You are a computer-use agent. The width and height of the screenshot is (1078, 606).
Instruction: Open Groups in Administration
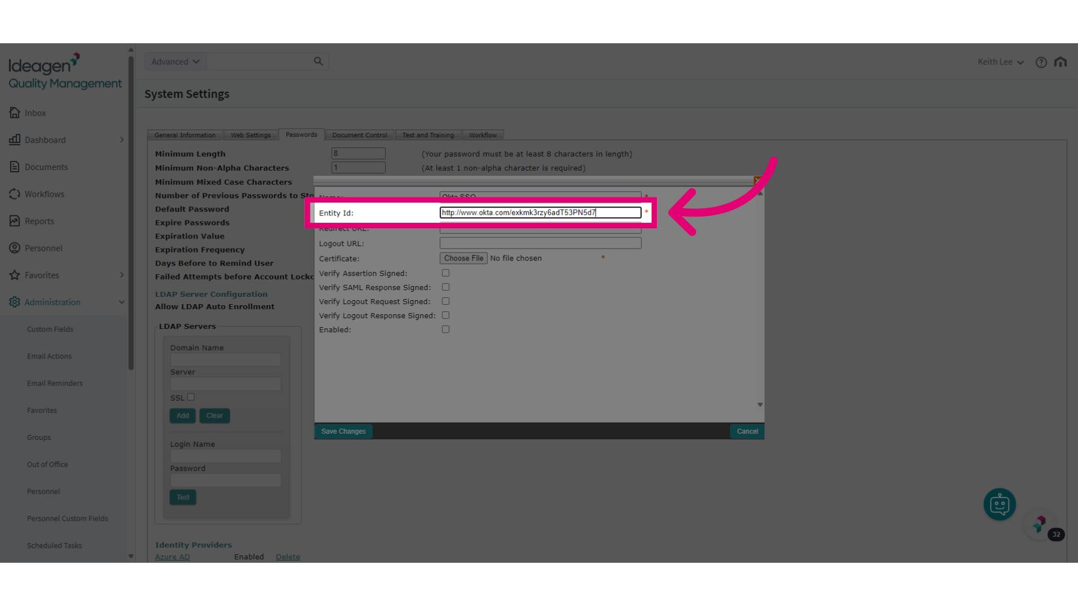[39, 437]
